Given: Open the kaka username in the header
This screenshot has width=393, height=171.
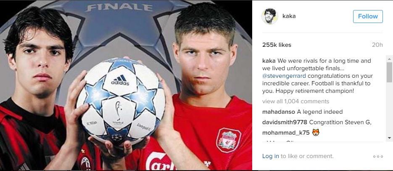Looking at the screenshot, I should (x=289, y=16).
